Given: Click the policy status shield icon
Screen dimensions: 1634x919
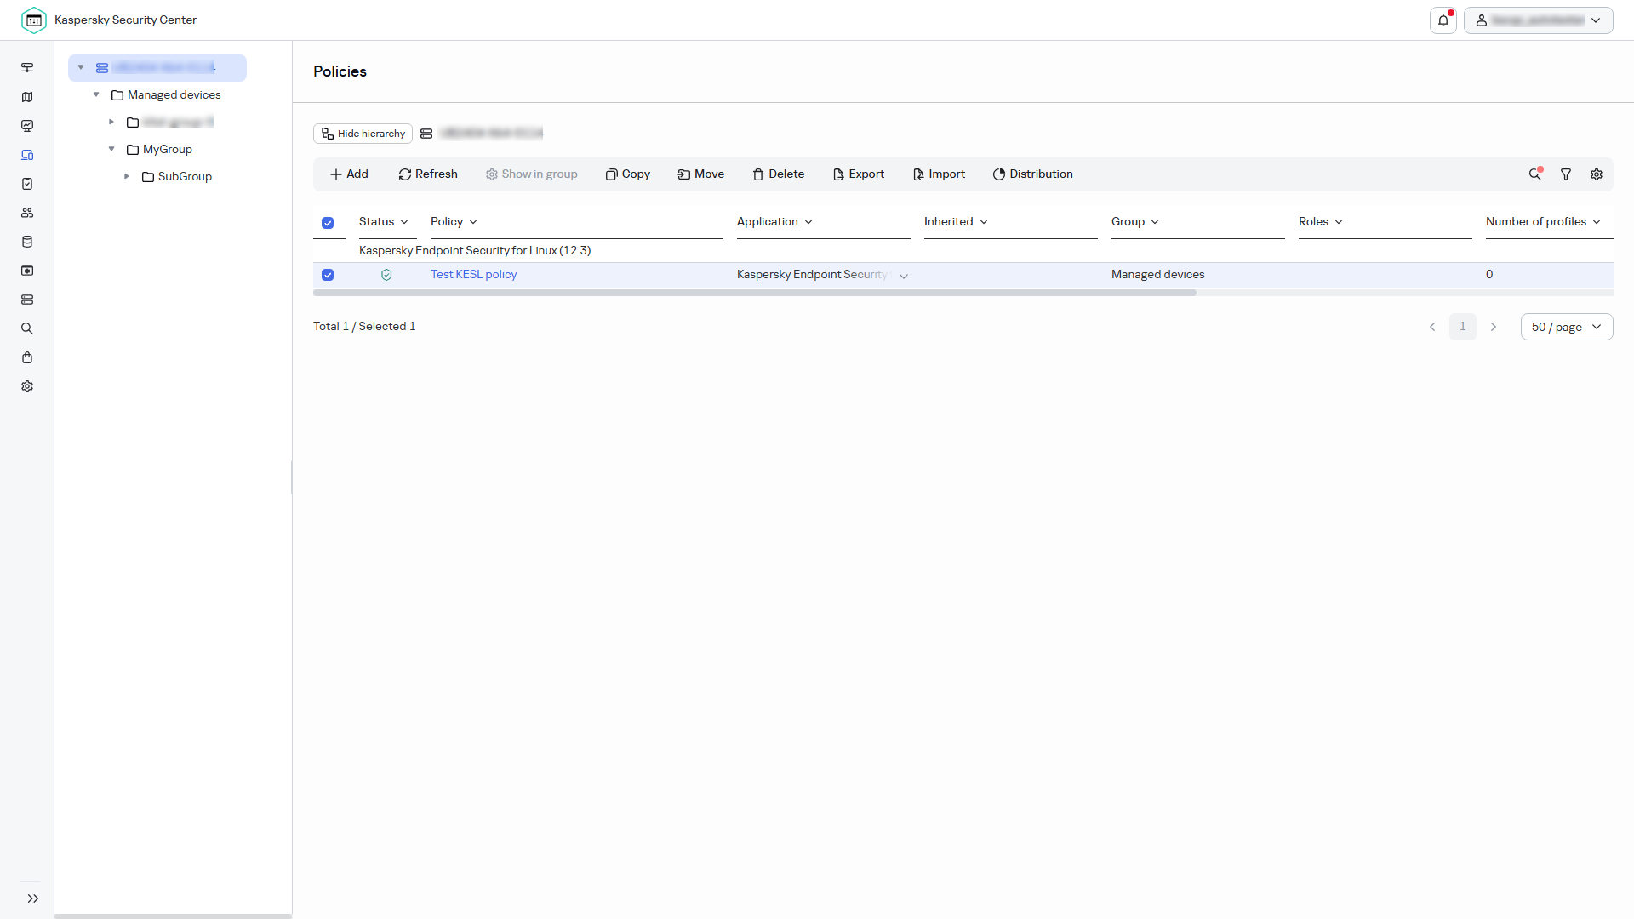Looking at the screenshot, I should pyautogui.click(x=386, y=275).
